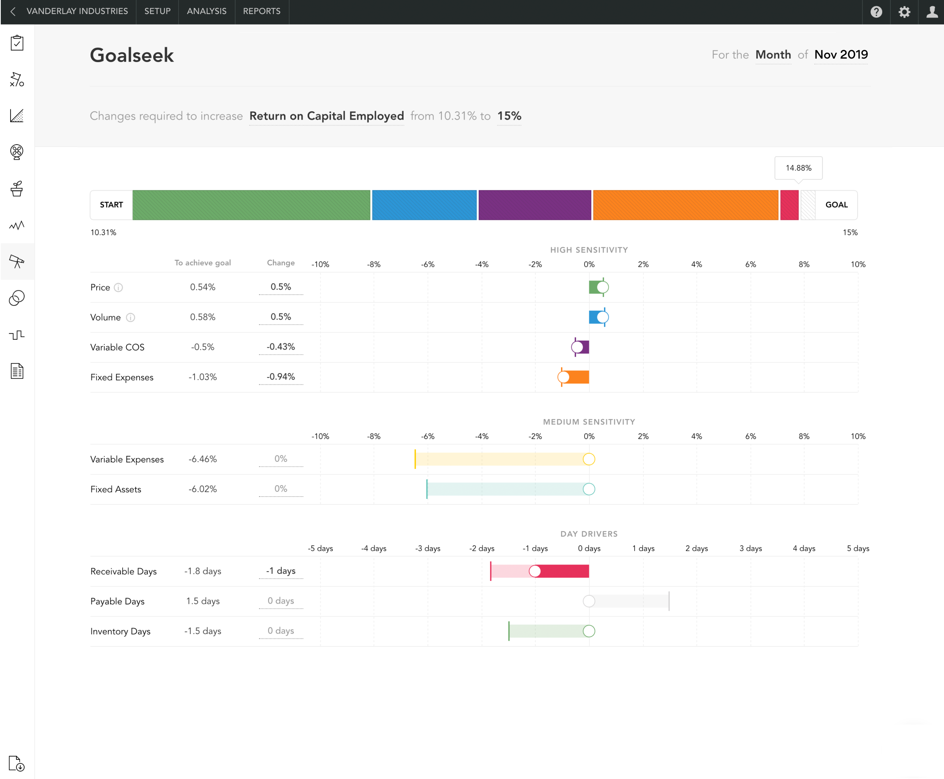Click the Fixed Assets goal value -6.02%
This screenshot has height=779, width=944.
[203, 489]
